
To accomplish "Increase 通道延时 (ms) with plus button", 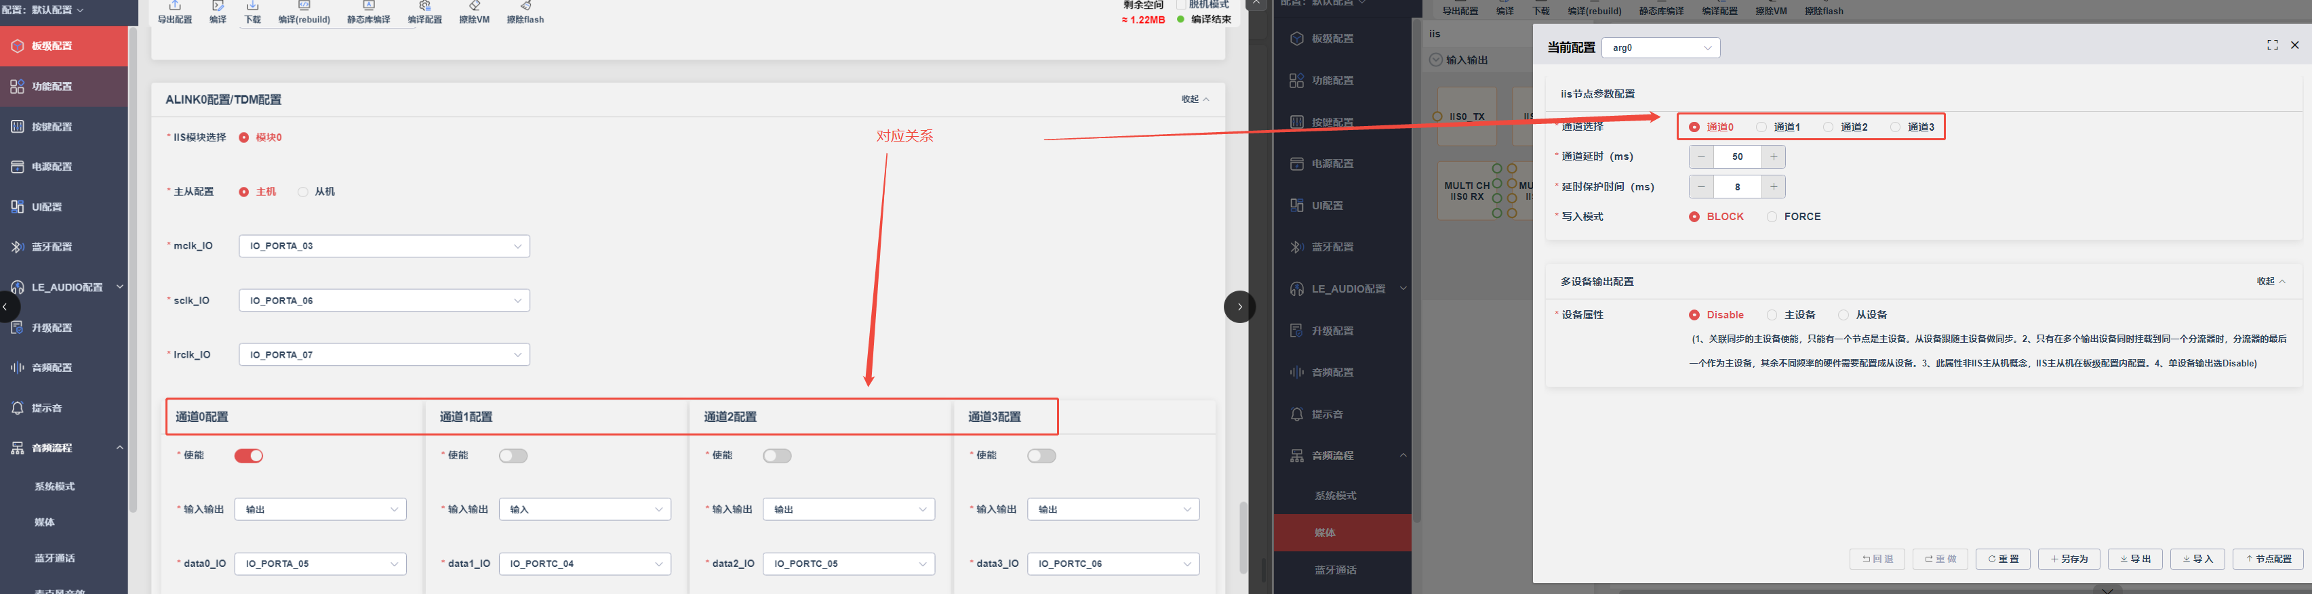I will point(1774,156).
